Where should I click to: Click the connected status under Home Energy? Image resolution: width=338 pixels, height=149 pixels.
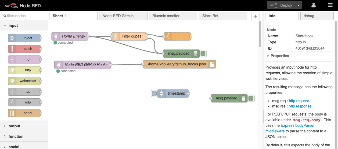pos(63,43)
